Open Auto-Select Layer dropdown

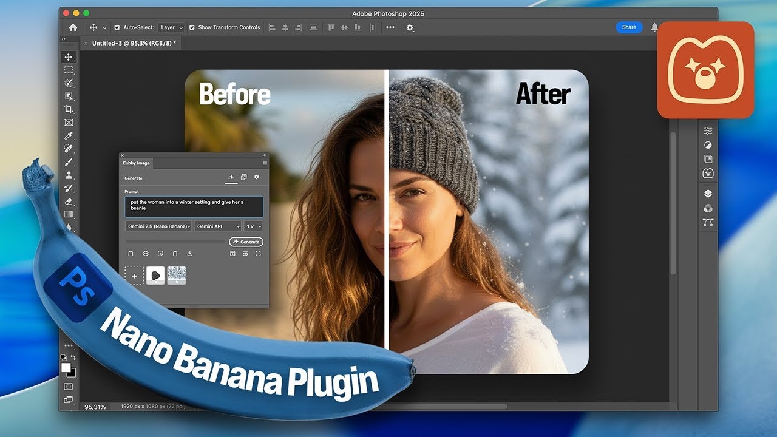[172, 27]
